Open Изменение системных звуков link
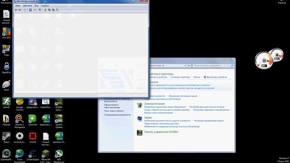Image resolution: width=290 pixels, height=163 pixels. click(183, 96)
